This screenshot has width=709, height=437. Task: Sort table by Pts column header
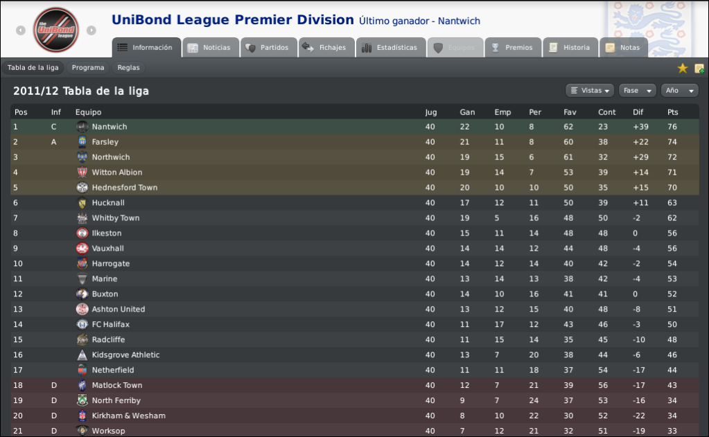click(x=672, y=112)
